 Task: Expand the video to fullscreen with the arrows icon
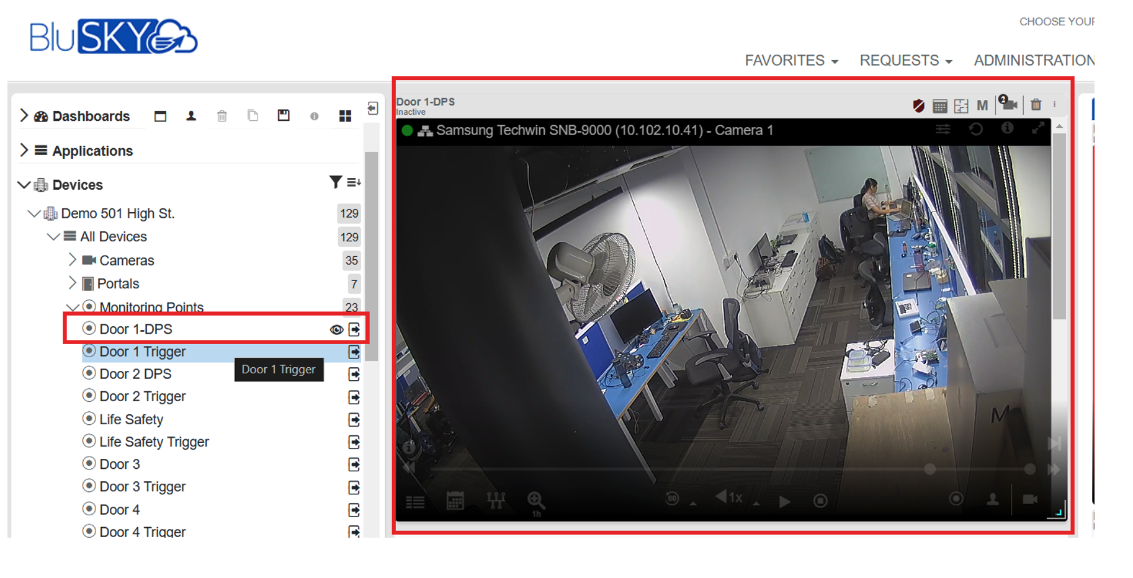[1039, 129]
